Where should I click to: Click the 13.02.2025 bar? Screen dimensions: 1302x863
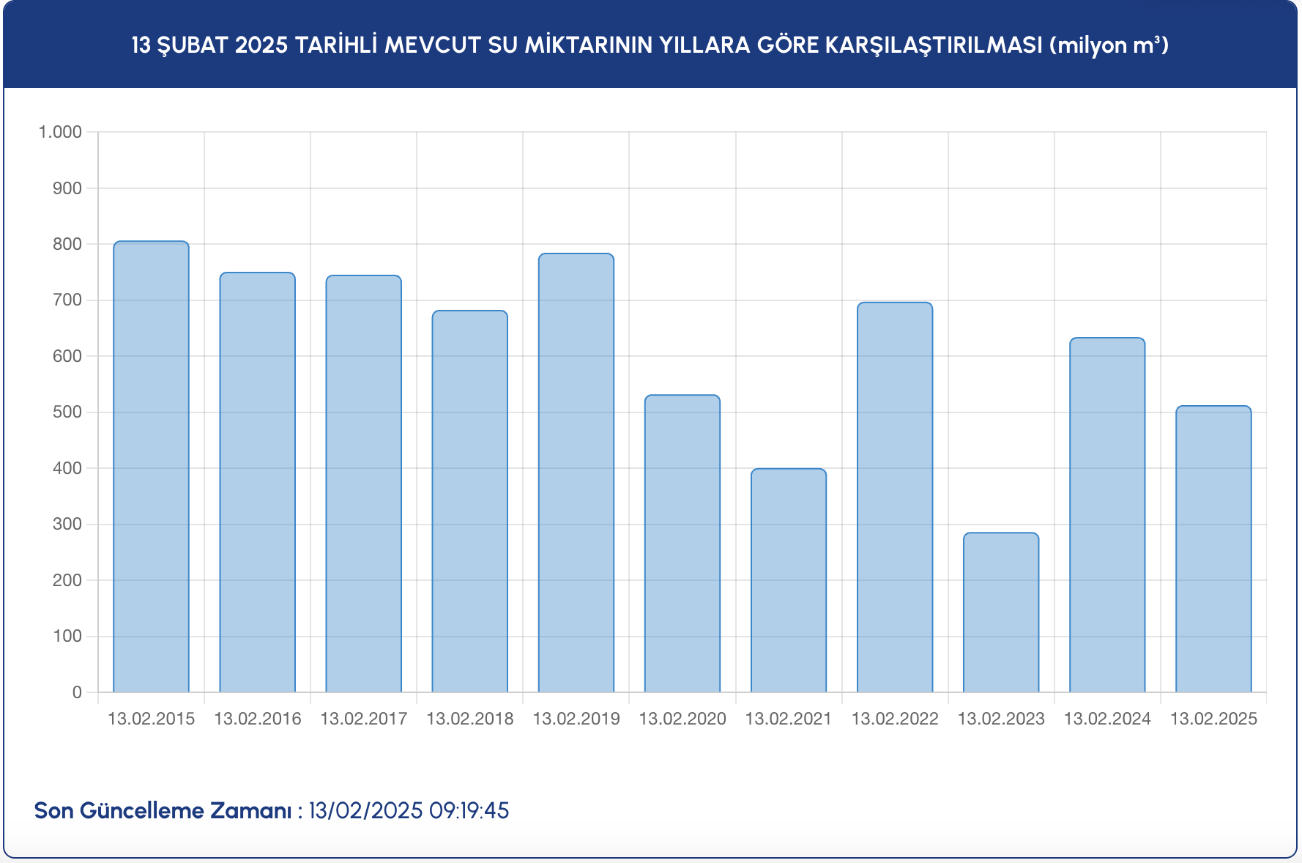1213,549
